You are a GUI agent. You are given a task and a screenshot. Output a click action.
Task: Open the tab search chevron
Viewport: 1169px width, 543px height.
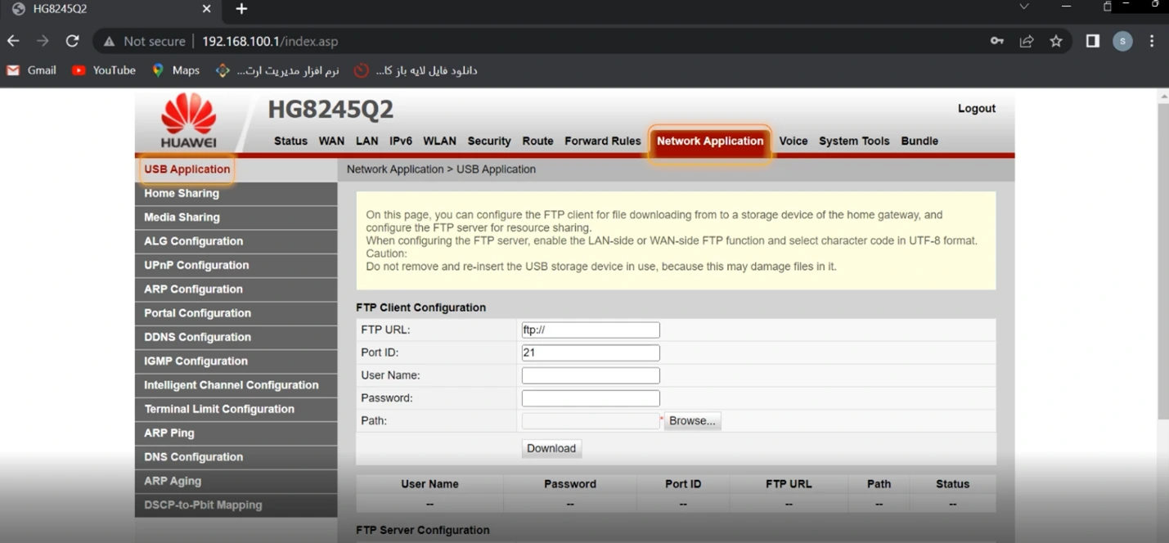click(1024, 7)
